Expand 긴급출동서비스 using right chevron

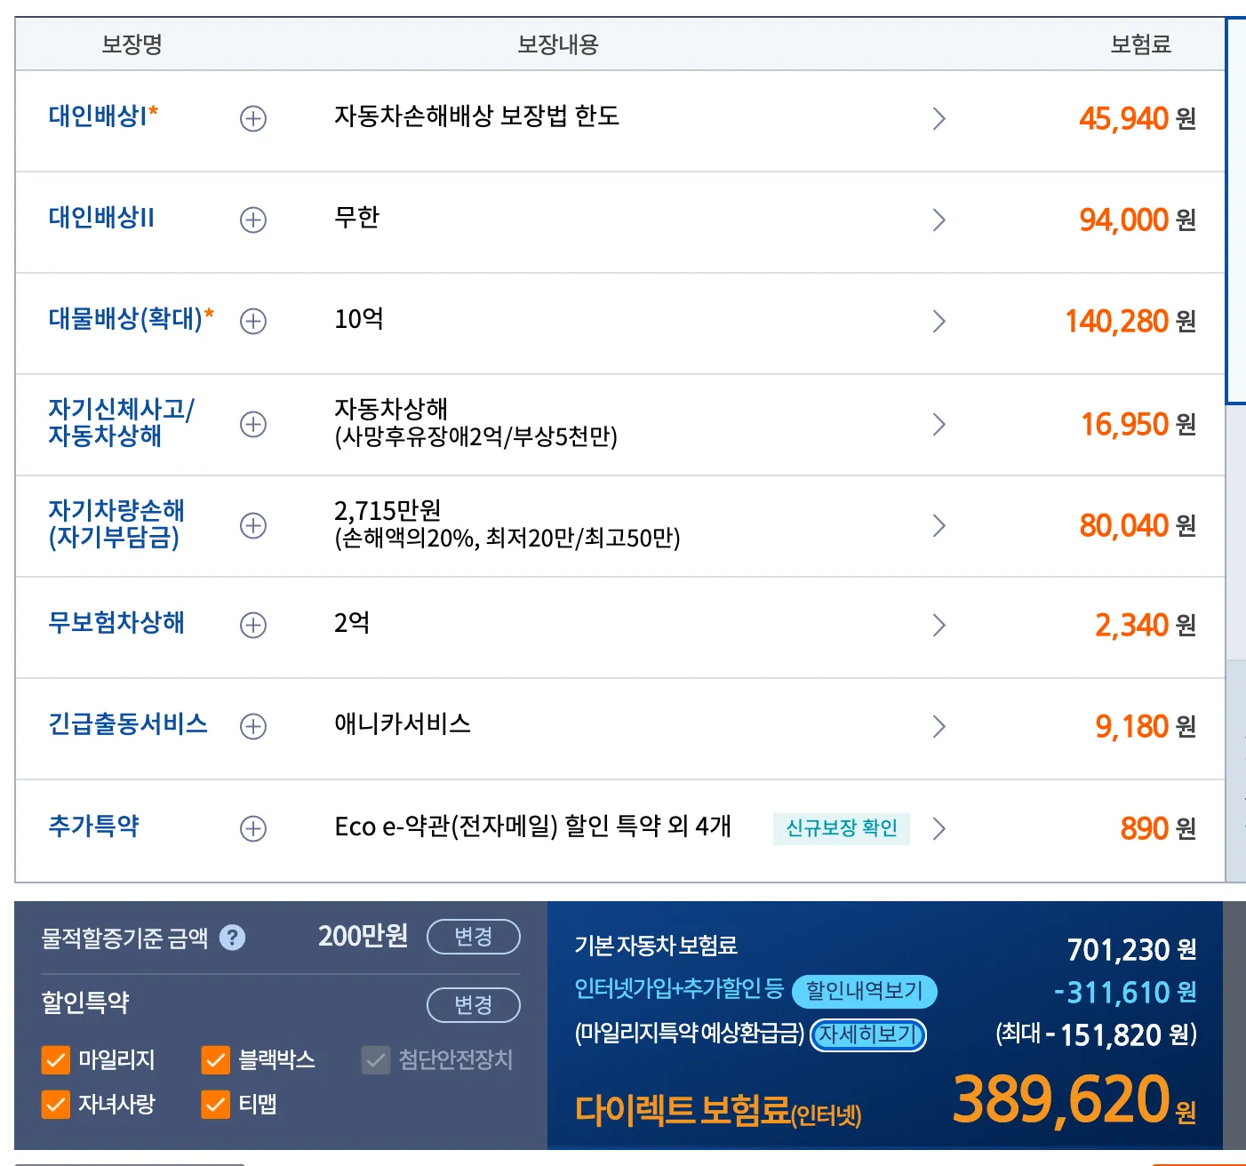tap(939, 726)
